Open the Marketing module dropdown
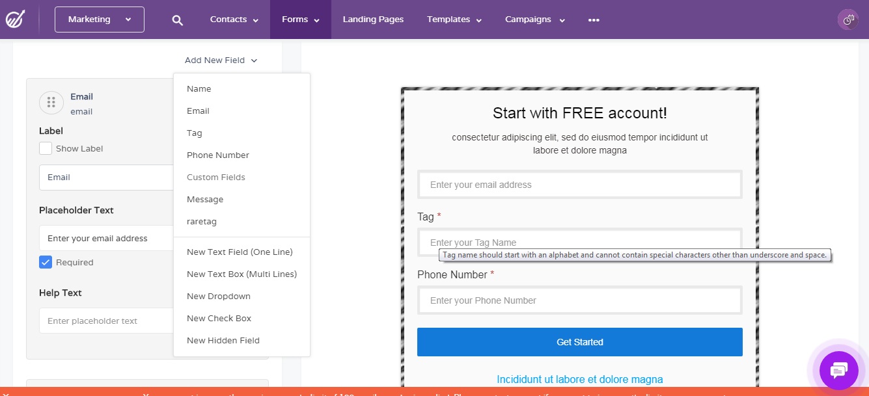Screen dimensions: 869x396 [99, 20]
